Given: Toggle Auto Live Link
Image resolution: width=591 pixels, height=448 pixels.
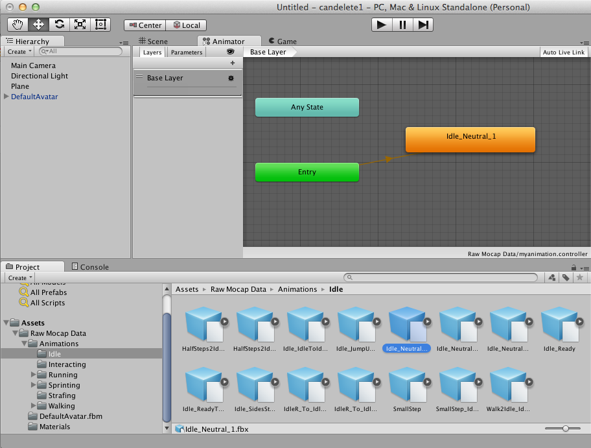Looking at the screenshot, I should (x=564, y=53).
